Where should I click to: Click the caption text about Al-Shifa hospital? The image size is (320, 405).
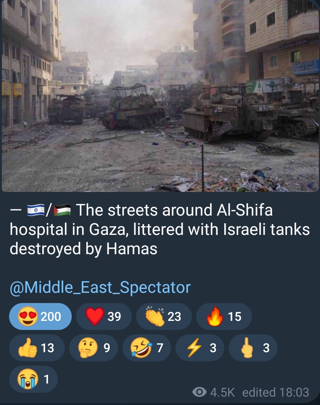pyautogui.click(x=159, y=229)
